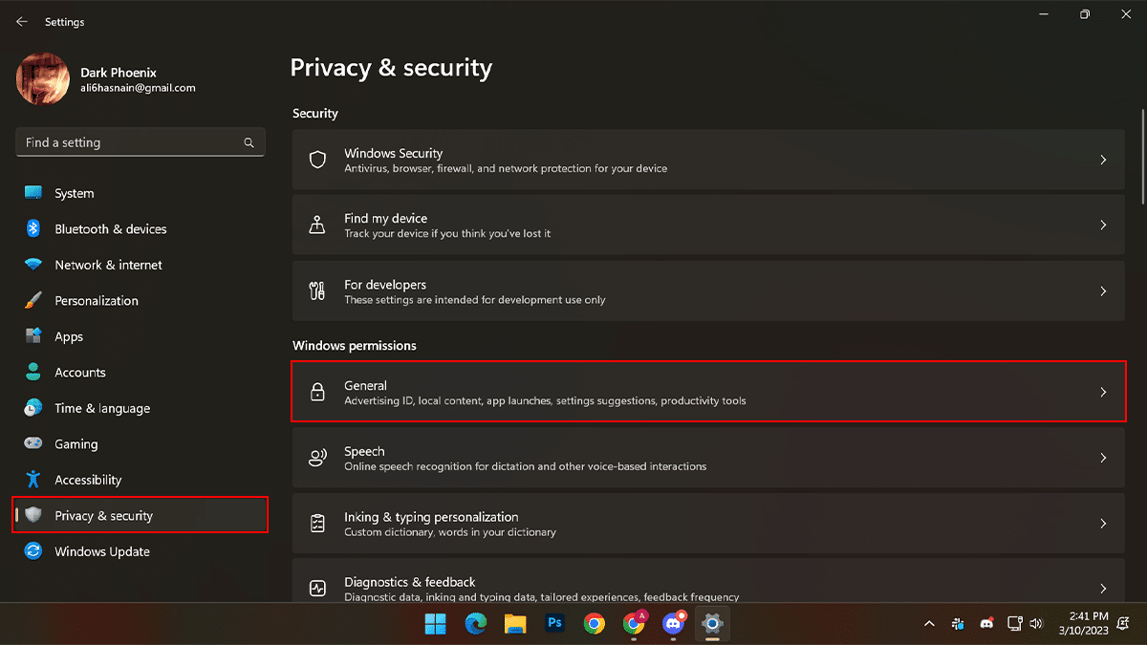Click the search magnifier icon
Image resolution: width=1147 pixels, height=645 pixels.
(249, 143)
